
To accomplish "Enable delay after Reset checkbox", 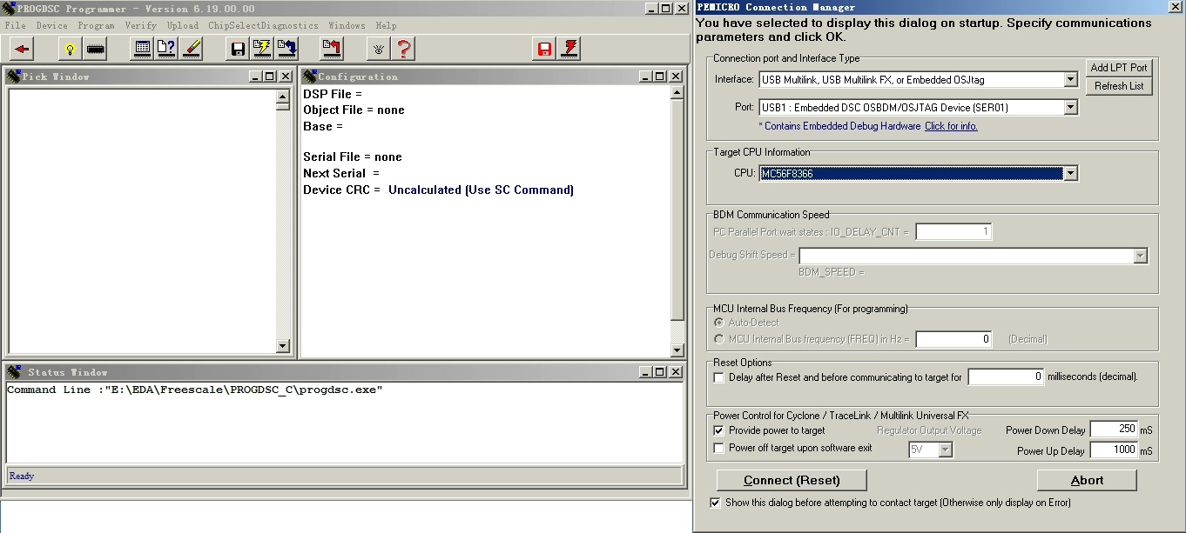I will (x=718, y=377).
